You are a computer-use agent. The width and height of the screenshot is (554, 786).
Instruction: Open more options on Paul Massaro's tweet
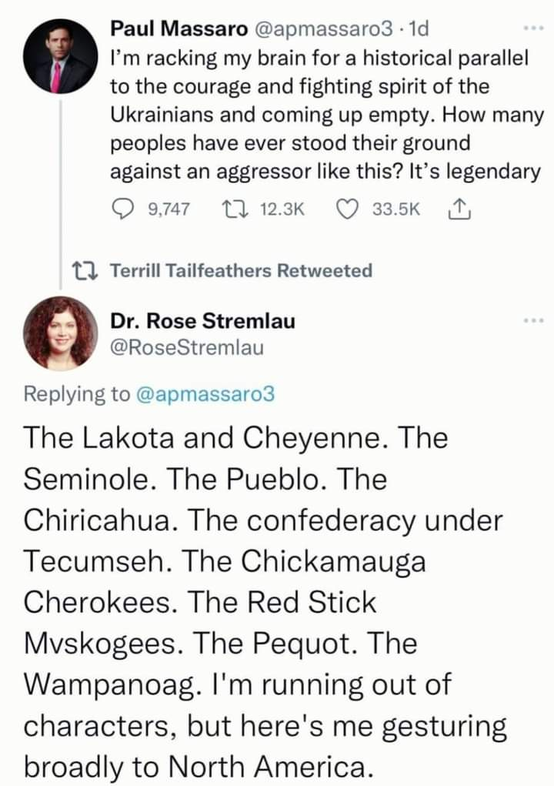[532, 31]
